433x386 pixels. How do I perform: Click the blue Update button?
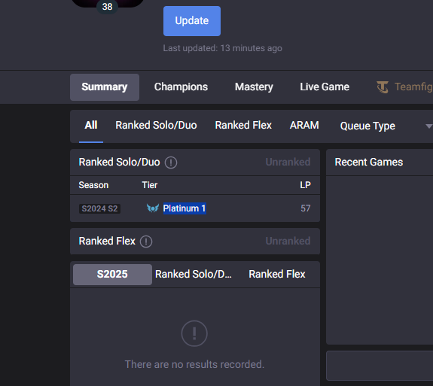pyautogui.click(x=192, y=21)
